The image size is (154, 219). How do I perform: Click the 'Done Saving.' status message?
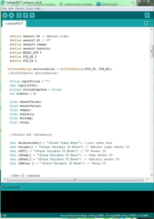click(x=11, y=187)
